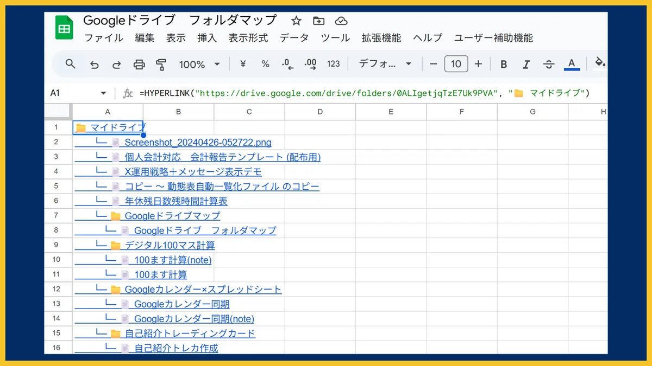
Task: Open the 123 number format menu
Action: [334, 64]
